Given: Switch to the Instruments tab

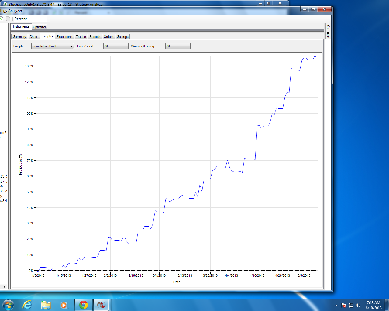Looking at the screenshot, I should point(21,27).
